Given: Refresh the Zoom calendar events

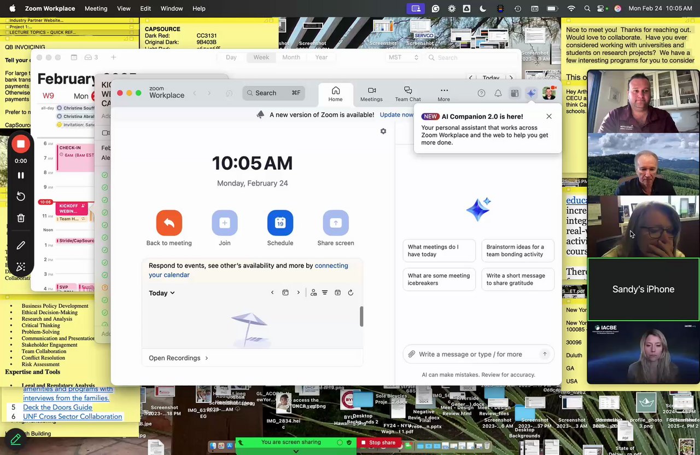Looking at the screenshot, I should click(351, 293).
